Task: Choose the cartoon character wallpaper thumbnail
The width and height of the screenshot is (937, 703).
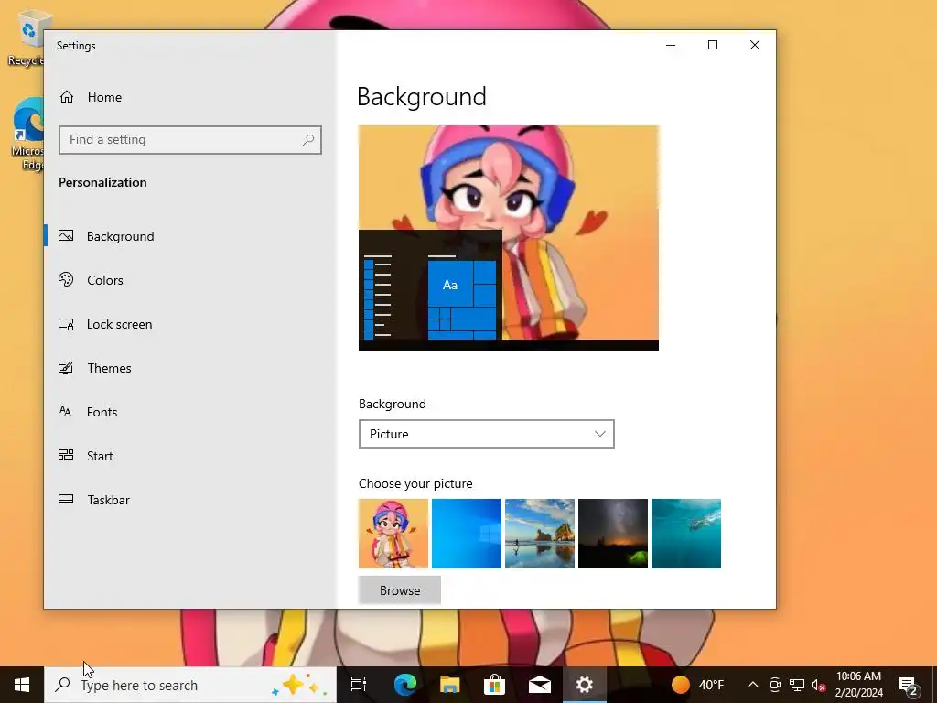Action: point(393,534)
